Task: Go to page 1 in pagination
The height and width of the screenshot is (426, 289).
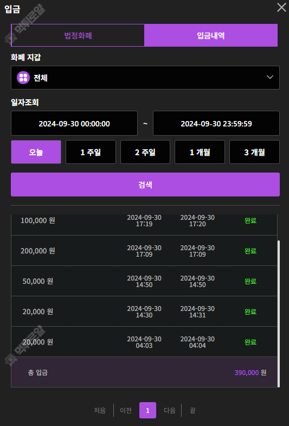Action: point(147,410)
